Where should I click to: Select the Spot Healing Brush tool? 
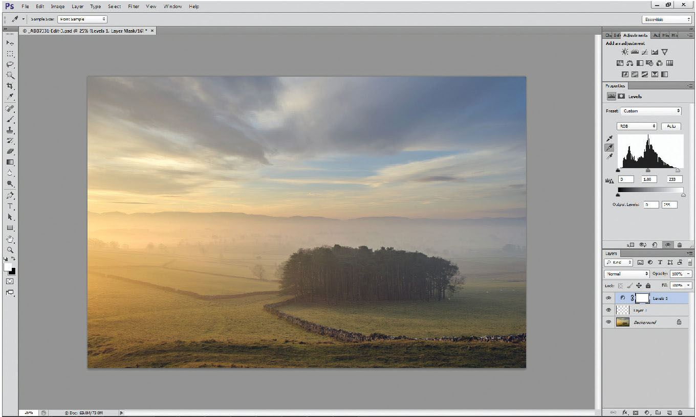pyautogui.click(x=10, y=109)
